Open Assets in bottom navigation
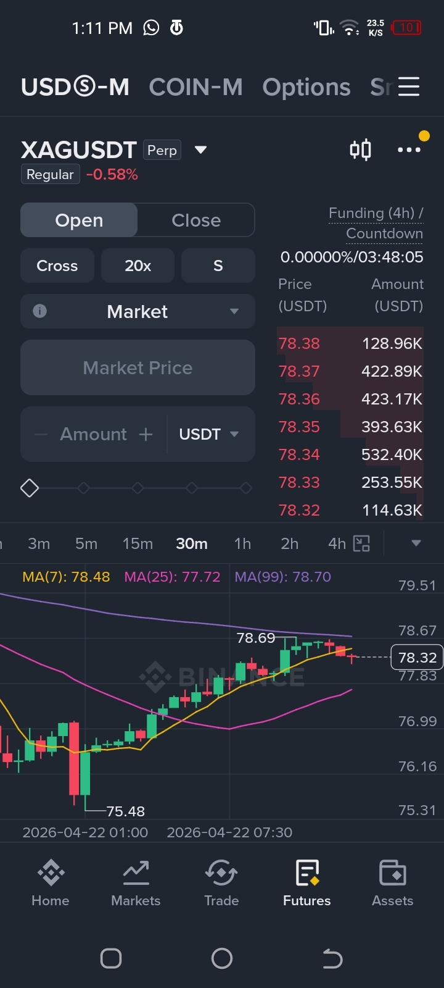 [x=393, y=883]
